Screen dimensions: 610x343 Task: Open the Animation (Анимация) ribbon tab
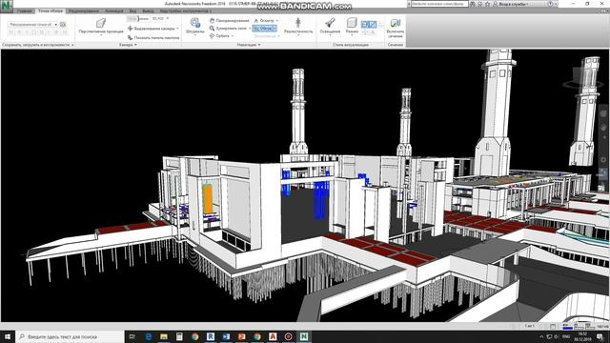point(114,11)
